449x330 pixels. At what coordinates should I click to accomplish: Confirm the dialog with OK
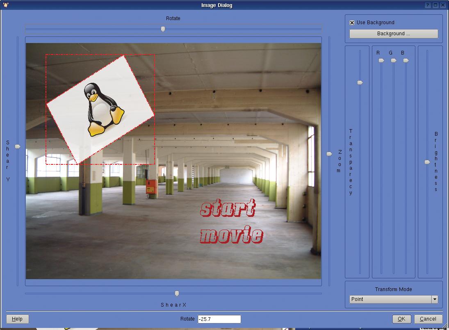401,319
